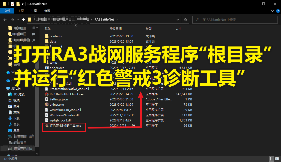Select Ra3.BattleNet.Client.exe application icon
This screenshot has height=162, width=281.
tap(47, 94)
